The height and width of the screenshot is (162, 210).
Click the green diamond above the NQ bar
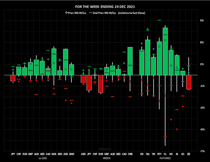(147, 29)
